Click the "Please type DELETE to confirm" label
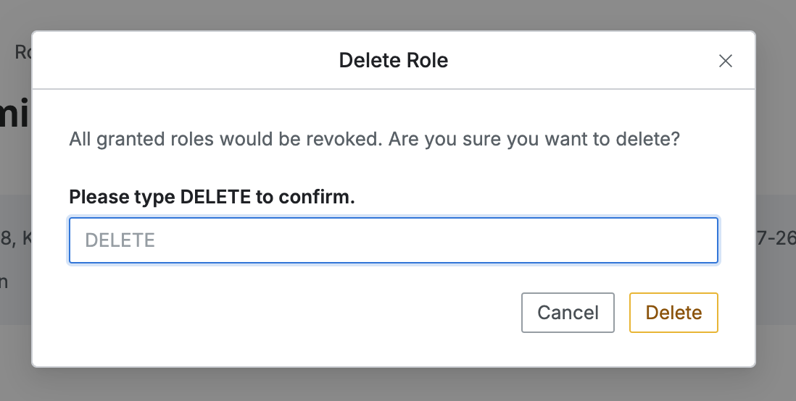 pos(212,197)
